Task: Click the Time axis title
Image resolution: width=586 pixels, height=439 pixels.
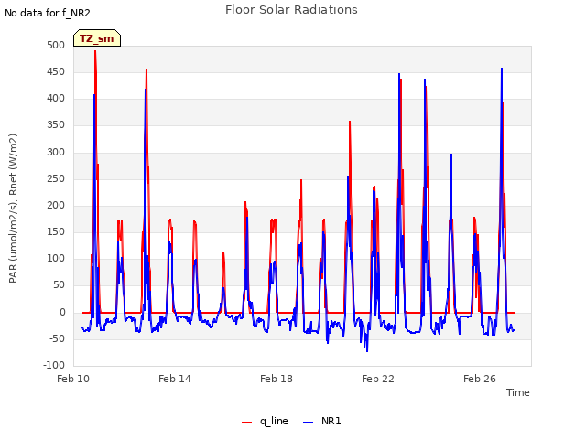Action: pos(518,392)
